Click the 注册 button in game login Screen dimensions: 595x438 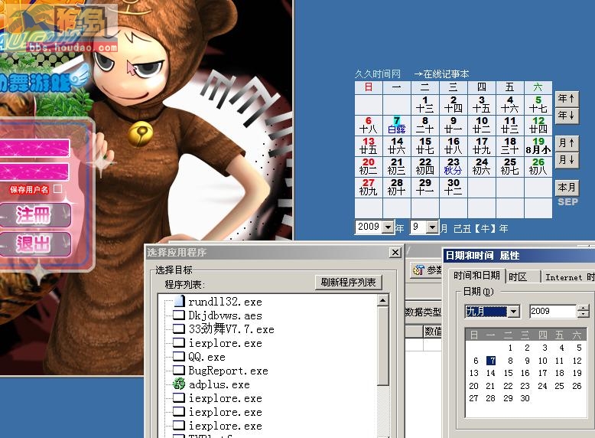point(34,215)
